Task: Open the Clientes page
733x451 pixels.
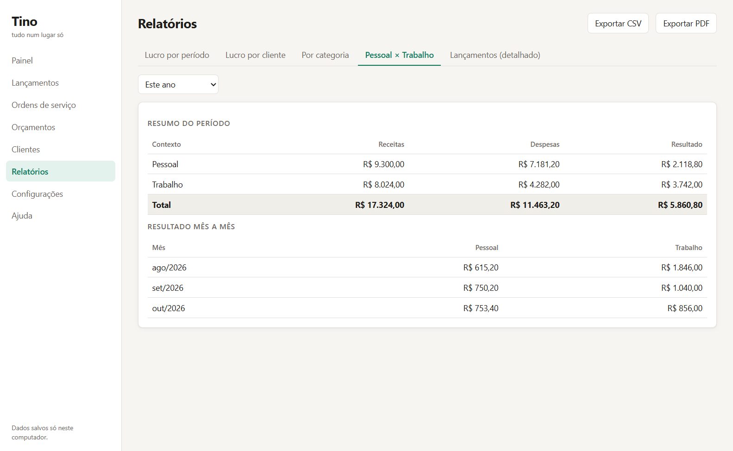Action: tap(60, 150)
